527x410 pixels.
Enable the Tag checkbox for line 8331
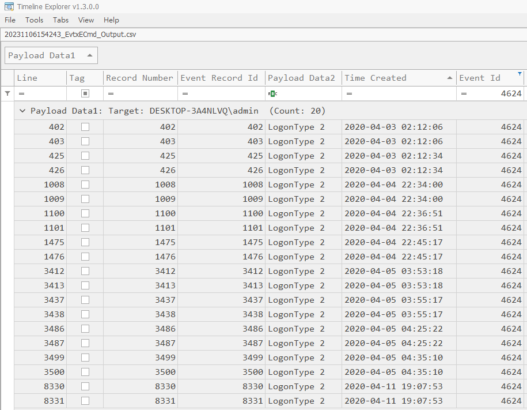(85, 401)
